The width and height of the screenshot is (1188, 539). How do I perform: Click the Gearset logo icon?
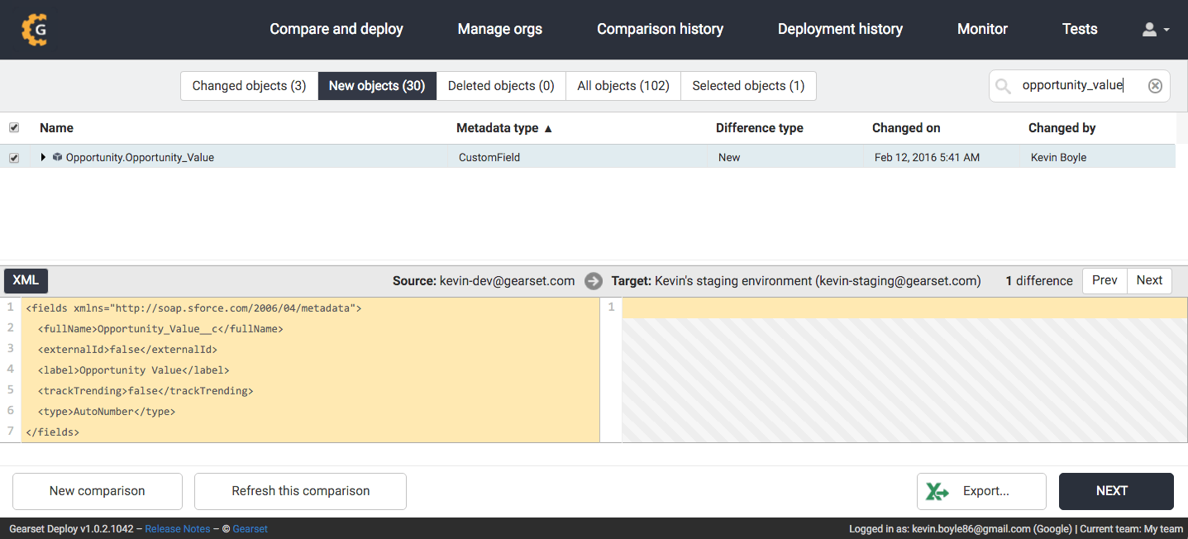(x=35, y=30)
